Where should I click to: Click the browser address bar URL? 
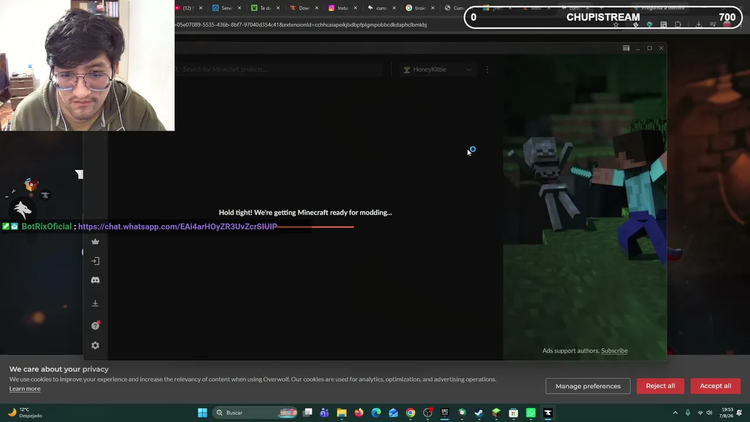(x=301, y=25)
